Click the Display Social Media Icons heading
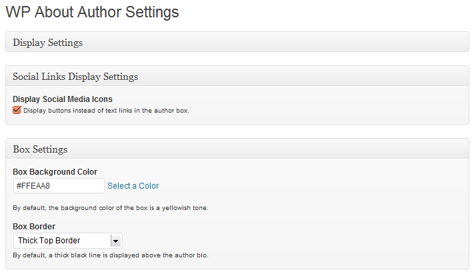476x276 pixels. (x=63, y=99)
